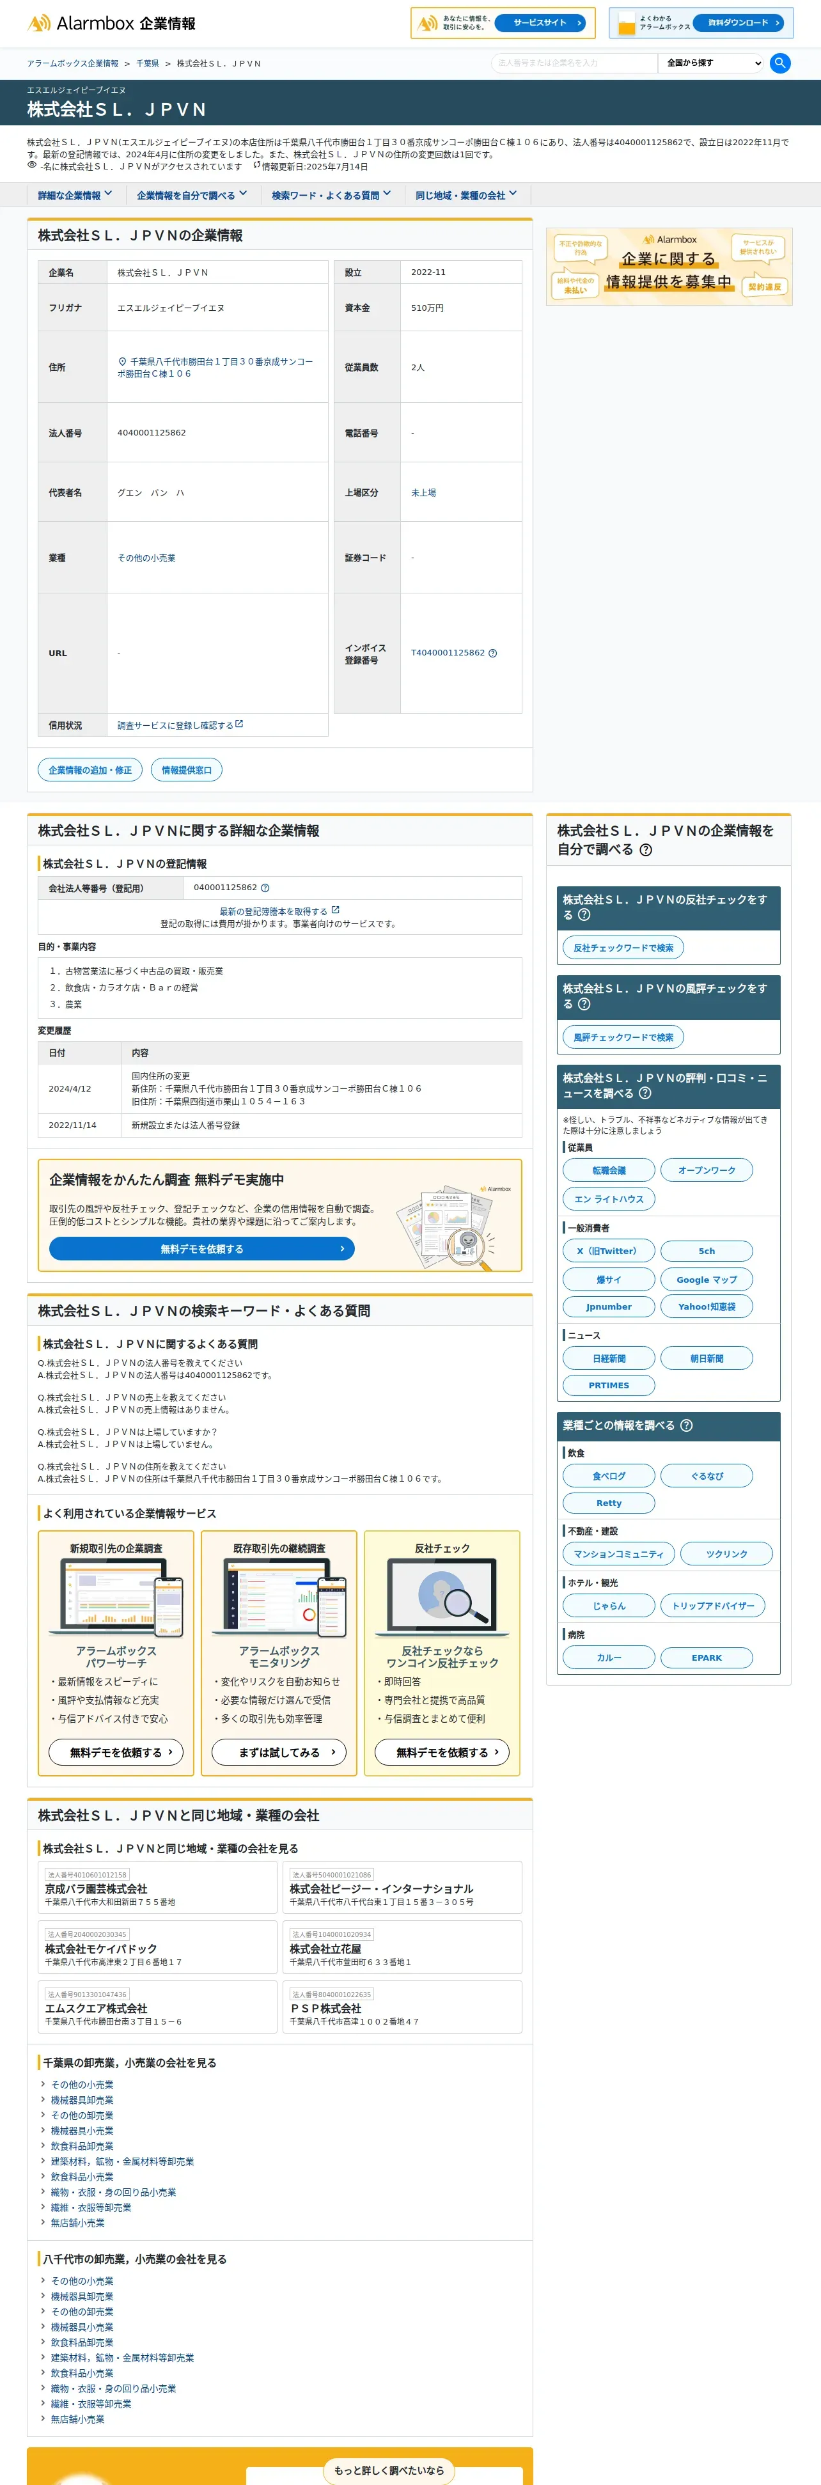Expand 企業情報を自分で調べる menu
This screenshot has width=821, height=2485.
192,195
